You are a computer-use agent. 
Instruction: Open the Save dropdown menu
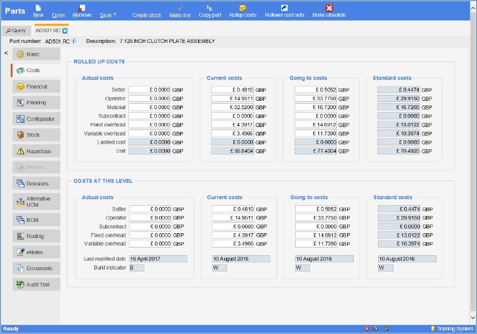coord(108,15)
